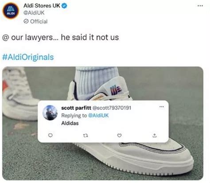Click the Aldi logo on sneaker tongue

click(116, 90)
